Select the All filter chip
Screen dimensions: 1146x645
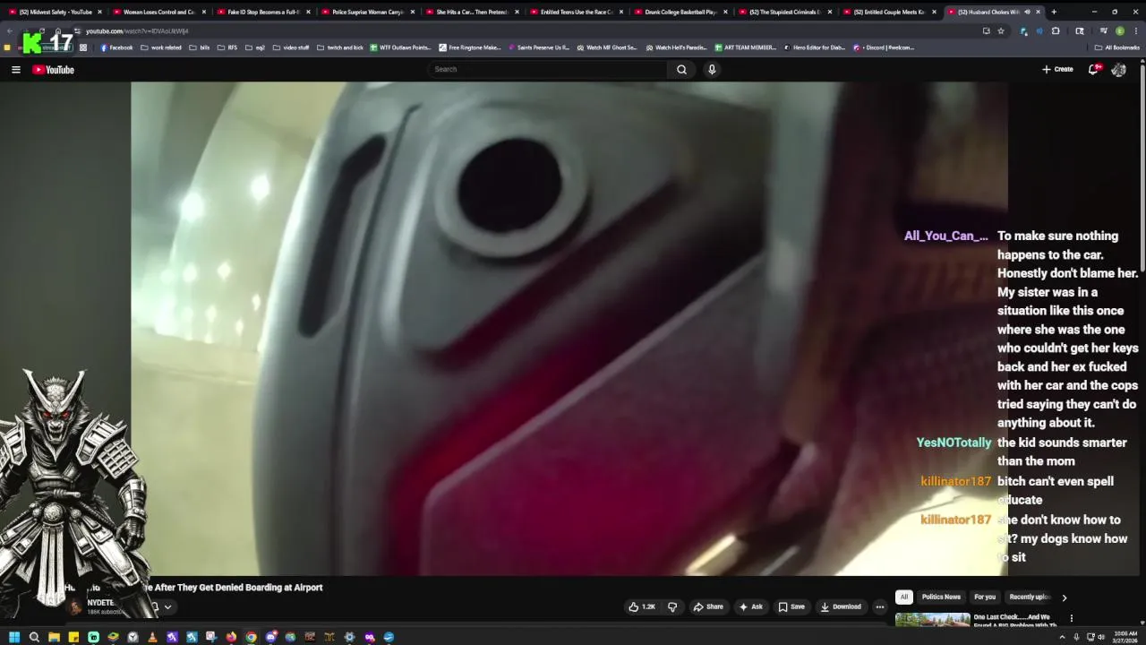pos(903,597)
